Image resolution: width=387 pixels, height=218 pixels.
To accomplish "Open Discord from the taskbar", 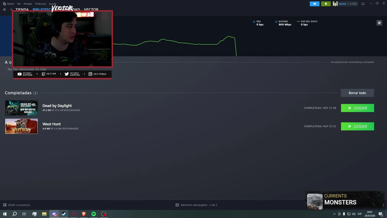I will tap(54, 214).
